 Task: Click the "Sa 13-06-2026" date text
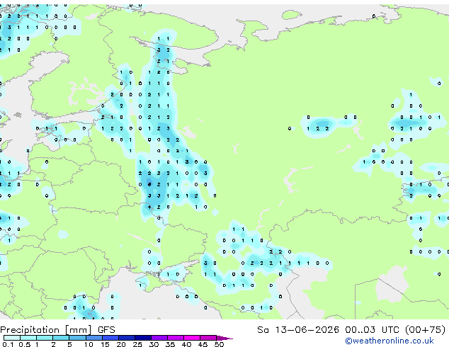[x=298, y=330]
